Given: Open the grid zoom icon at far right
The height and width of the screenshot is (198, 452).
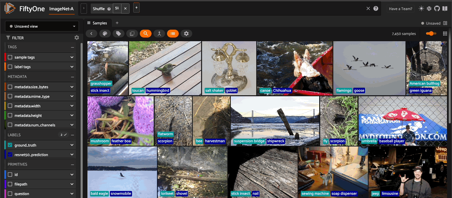Looking at the screenshot, I should point(445,34).
